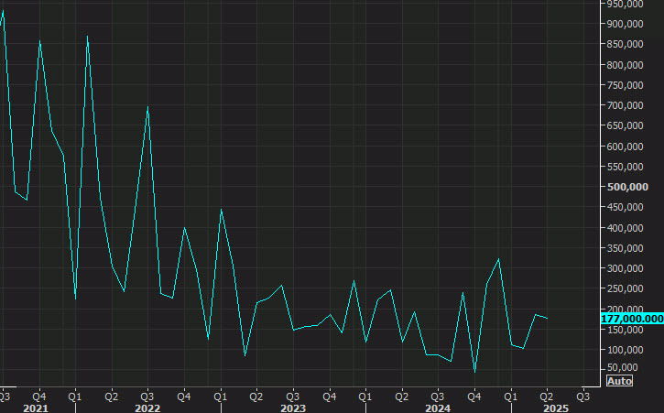Click the line peak just after Q1 2022
Screen dimensions: 664x413
87,37
